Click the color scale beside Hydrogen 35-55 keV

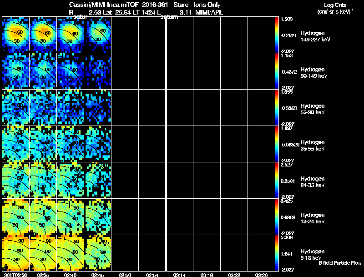[277, 144]
